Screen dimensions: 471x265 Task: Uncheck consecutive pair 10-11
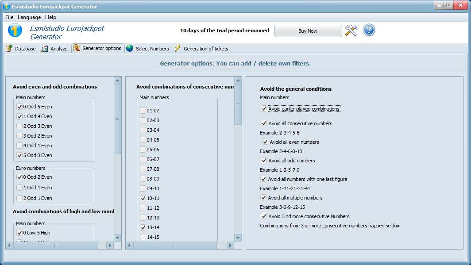pyautogui.click(x=143, y=198)
